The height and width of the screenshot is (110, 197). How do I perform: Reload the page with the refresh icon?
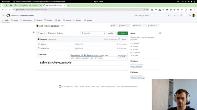pos(10,9)
